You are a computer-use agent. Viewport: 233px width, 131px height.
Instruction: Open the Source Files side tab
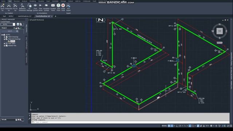pos(27,28)
